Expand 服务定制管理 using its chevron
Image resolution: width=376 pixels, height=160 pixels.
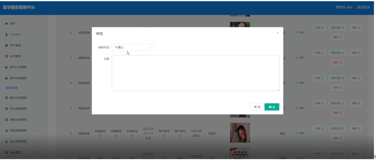[x=39, y=98]
